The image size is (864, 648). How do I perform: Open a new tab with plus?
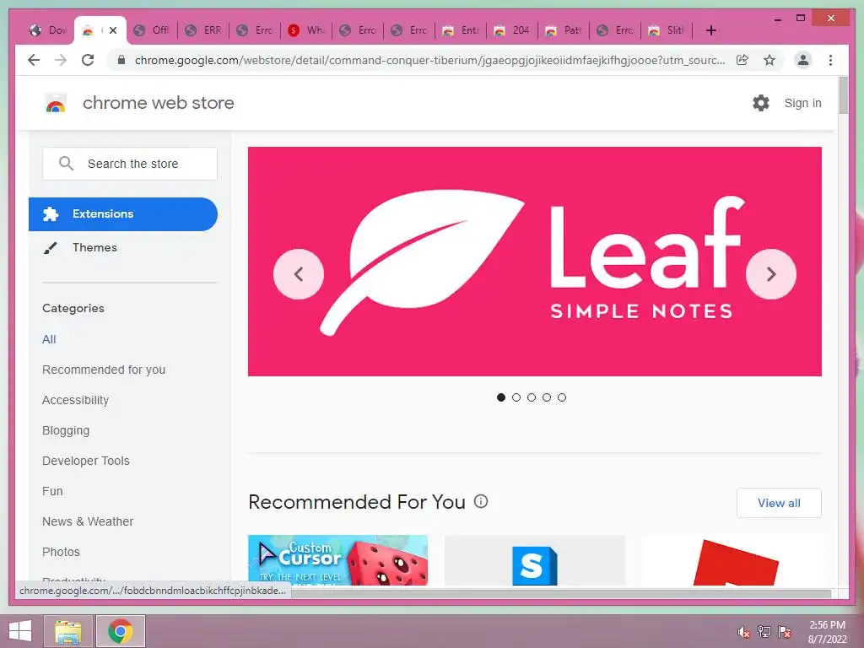710,30
